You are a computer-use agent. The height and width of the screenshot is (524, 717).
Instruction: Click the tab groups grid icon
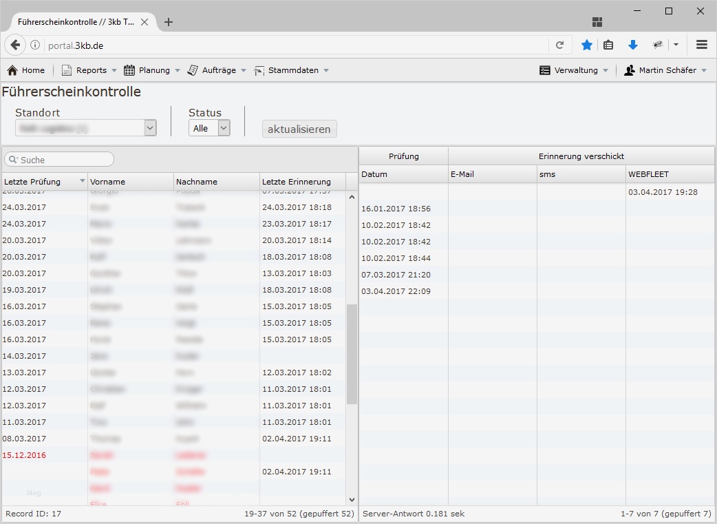point(597,22)
